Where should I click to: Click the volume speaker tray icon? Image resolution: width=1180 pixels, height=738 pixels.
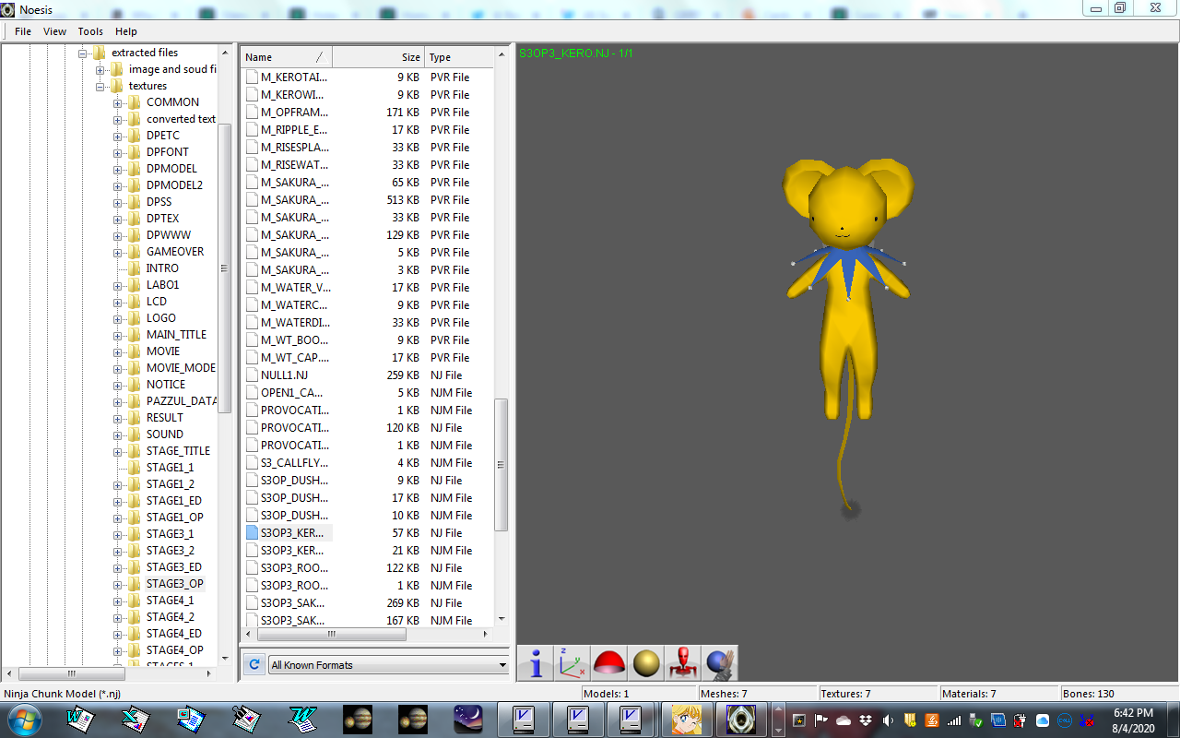pos(888,720)
